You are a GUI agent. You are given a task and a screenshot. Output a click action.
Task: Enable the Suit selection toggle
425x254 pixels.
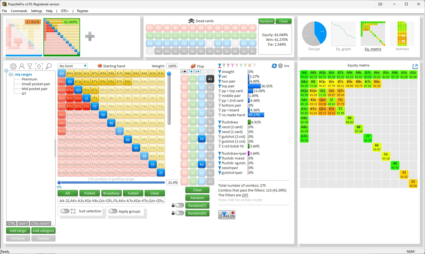coord(65,211)
